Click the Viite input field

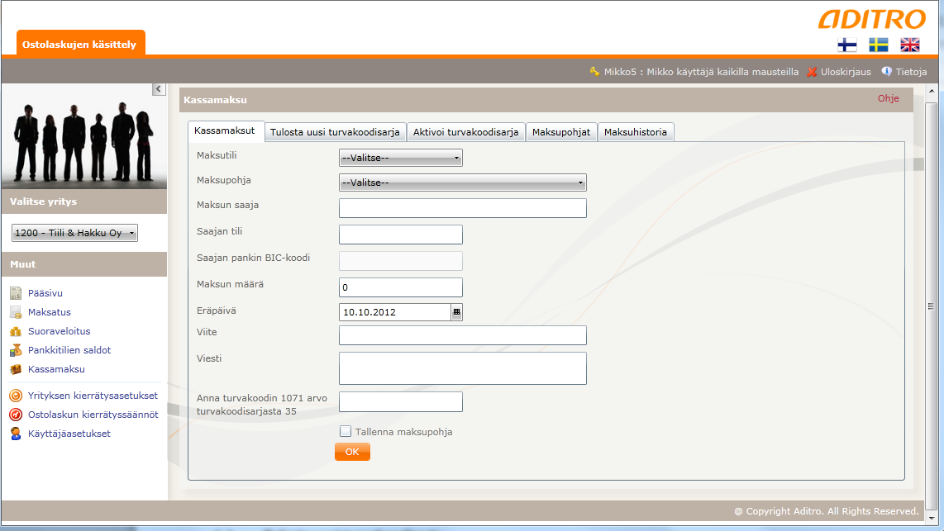(x=462, y=335)
